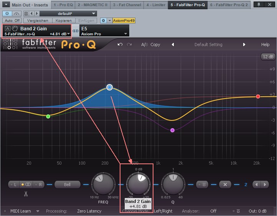277x216 pixels.
Task: Open the Default Setting preset menu
Action: [x=208, y=45]
